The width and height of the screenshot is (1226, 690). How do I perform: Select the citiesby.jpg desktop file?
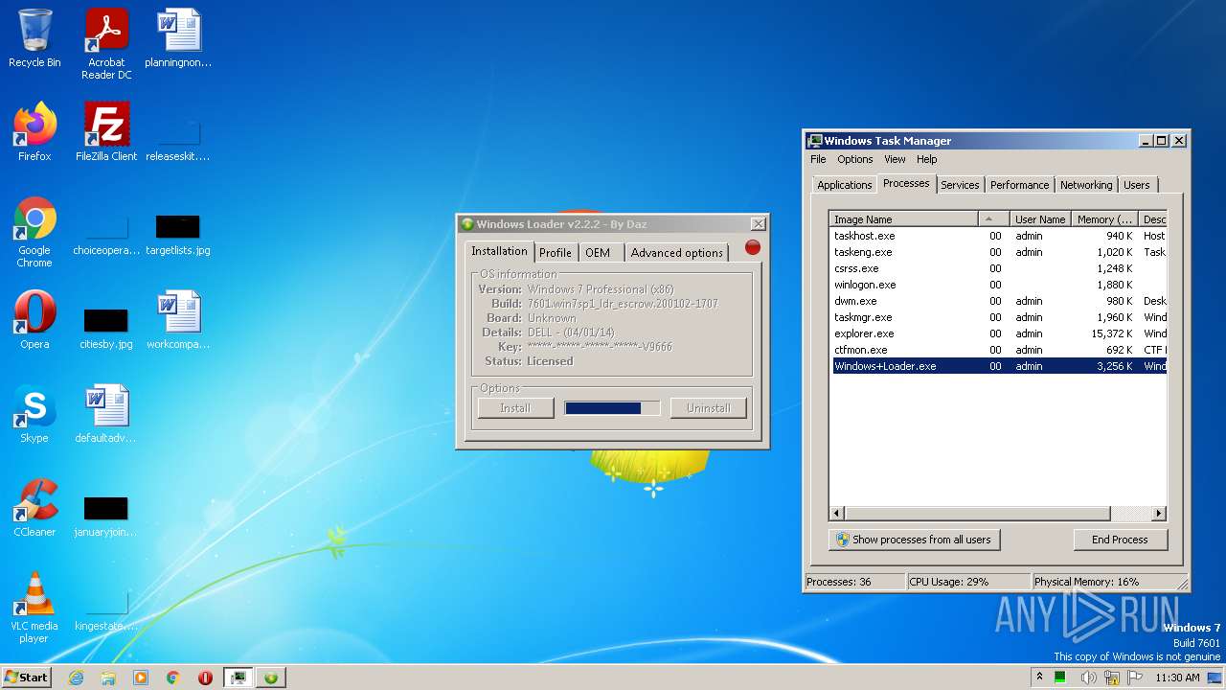point(106,327)
